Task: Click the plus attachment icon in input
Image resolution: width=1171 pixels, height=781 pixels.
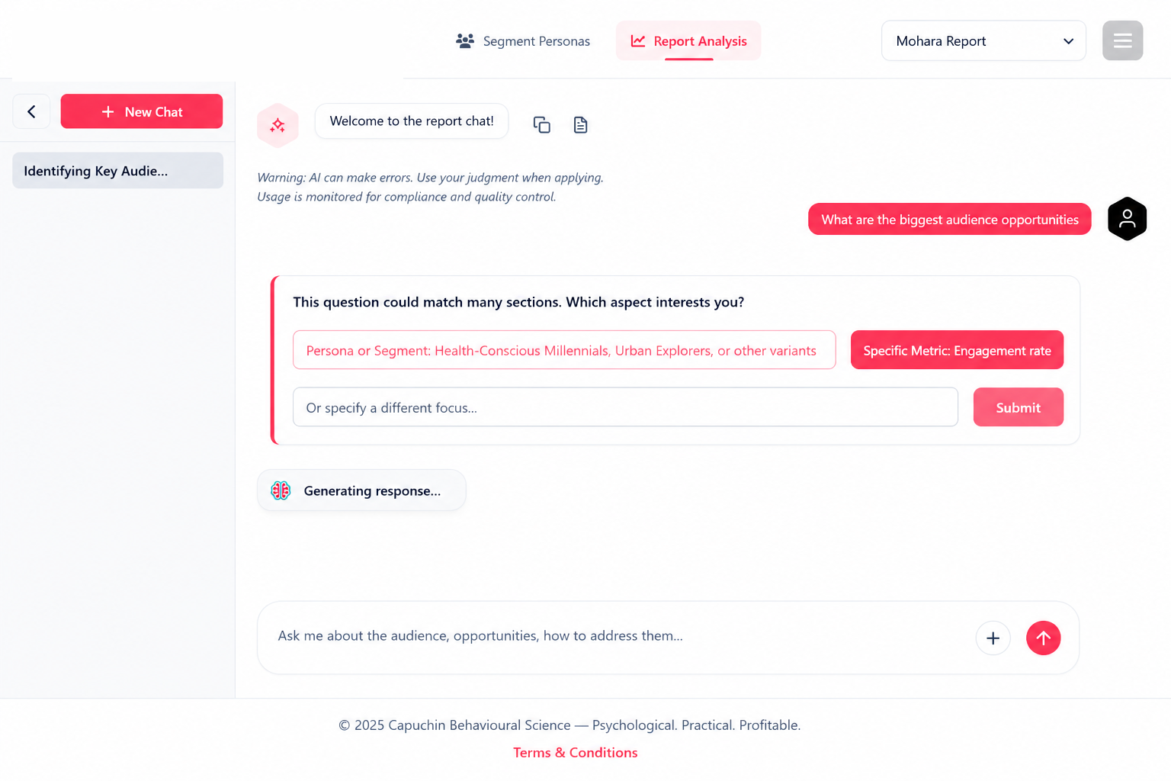Action: tap(993, 638)
